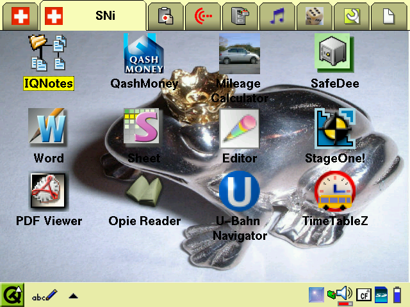410x307 pixels.
Task: Launch QashMoney app icon
Action: click(x=143, y=54)
